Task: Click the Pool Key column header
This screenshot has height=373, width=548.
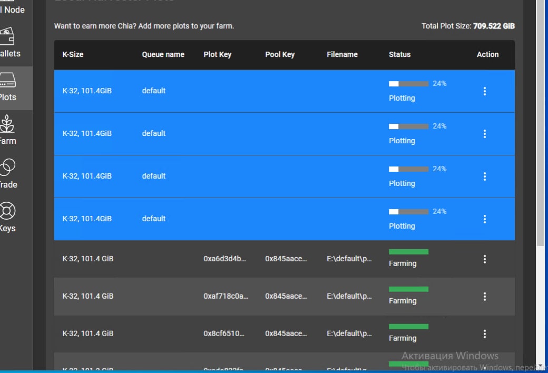Action: (280, 55)
